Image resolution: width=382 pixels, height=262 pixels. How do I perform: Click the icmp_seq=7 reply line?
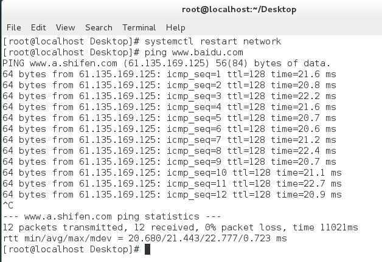(x=169, y=140)
